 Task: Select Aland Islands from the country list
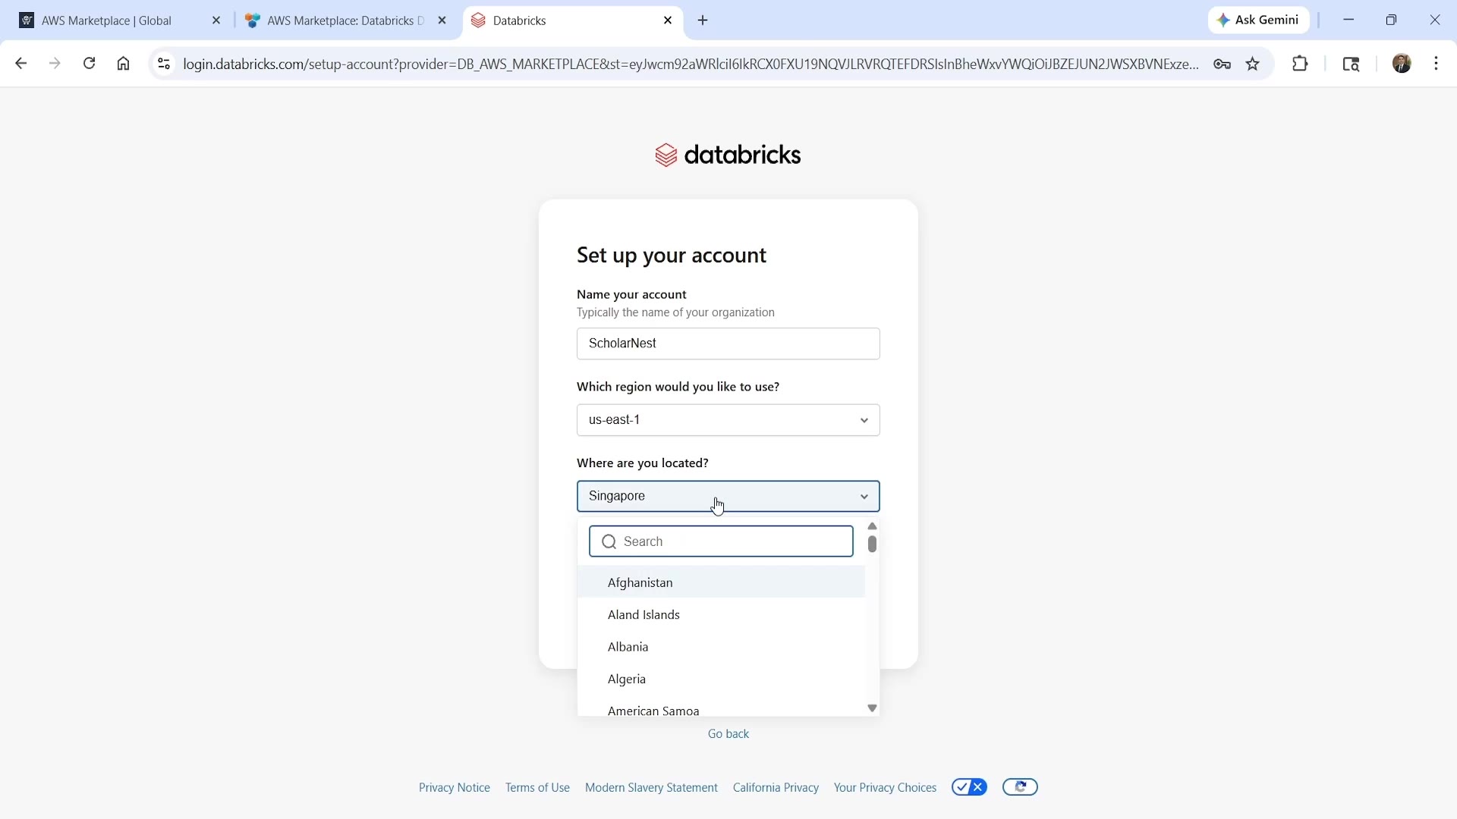[x=722, y=615]
